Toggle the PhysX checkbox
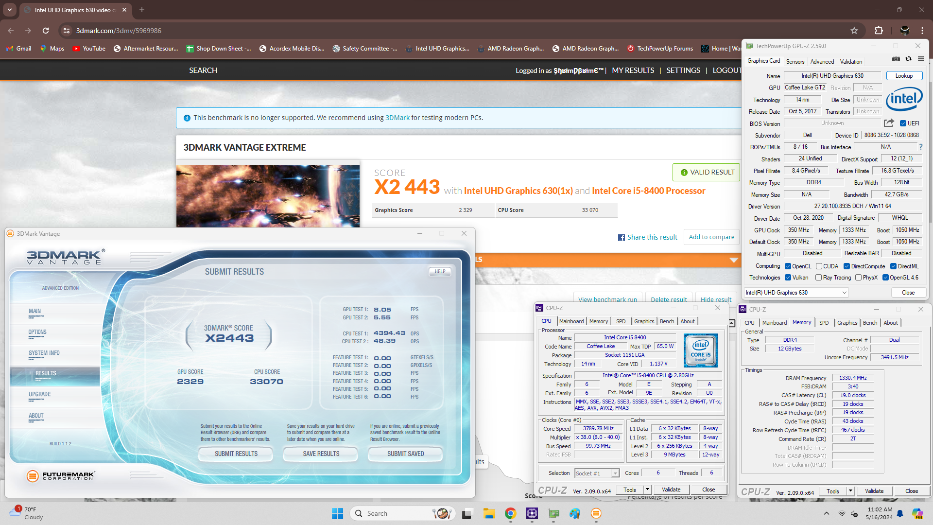Viewport: 933px width, 525px height. [x=858, y=278]
